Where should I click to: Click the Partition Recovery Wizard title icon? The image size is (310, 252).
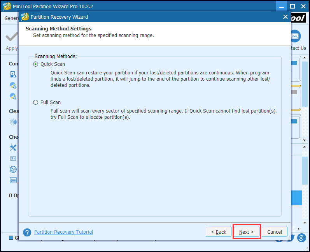tap(25, 17)
